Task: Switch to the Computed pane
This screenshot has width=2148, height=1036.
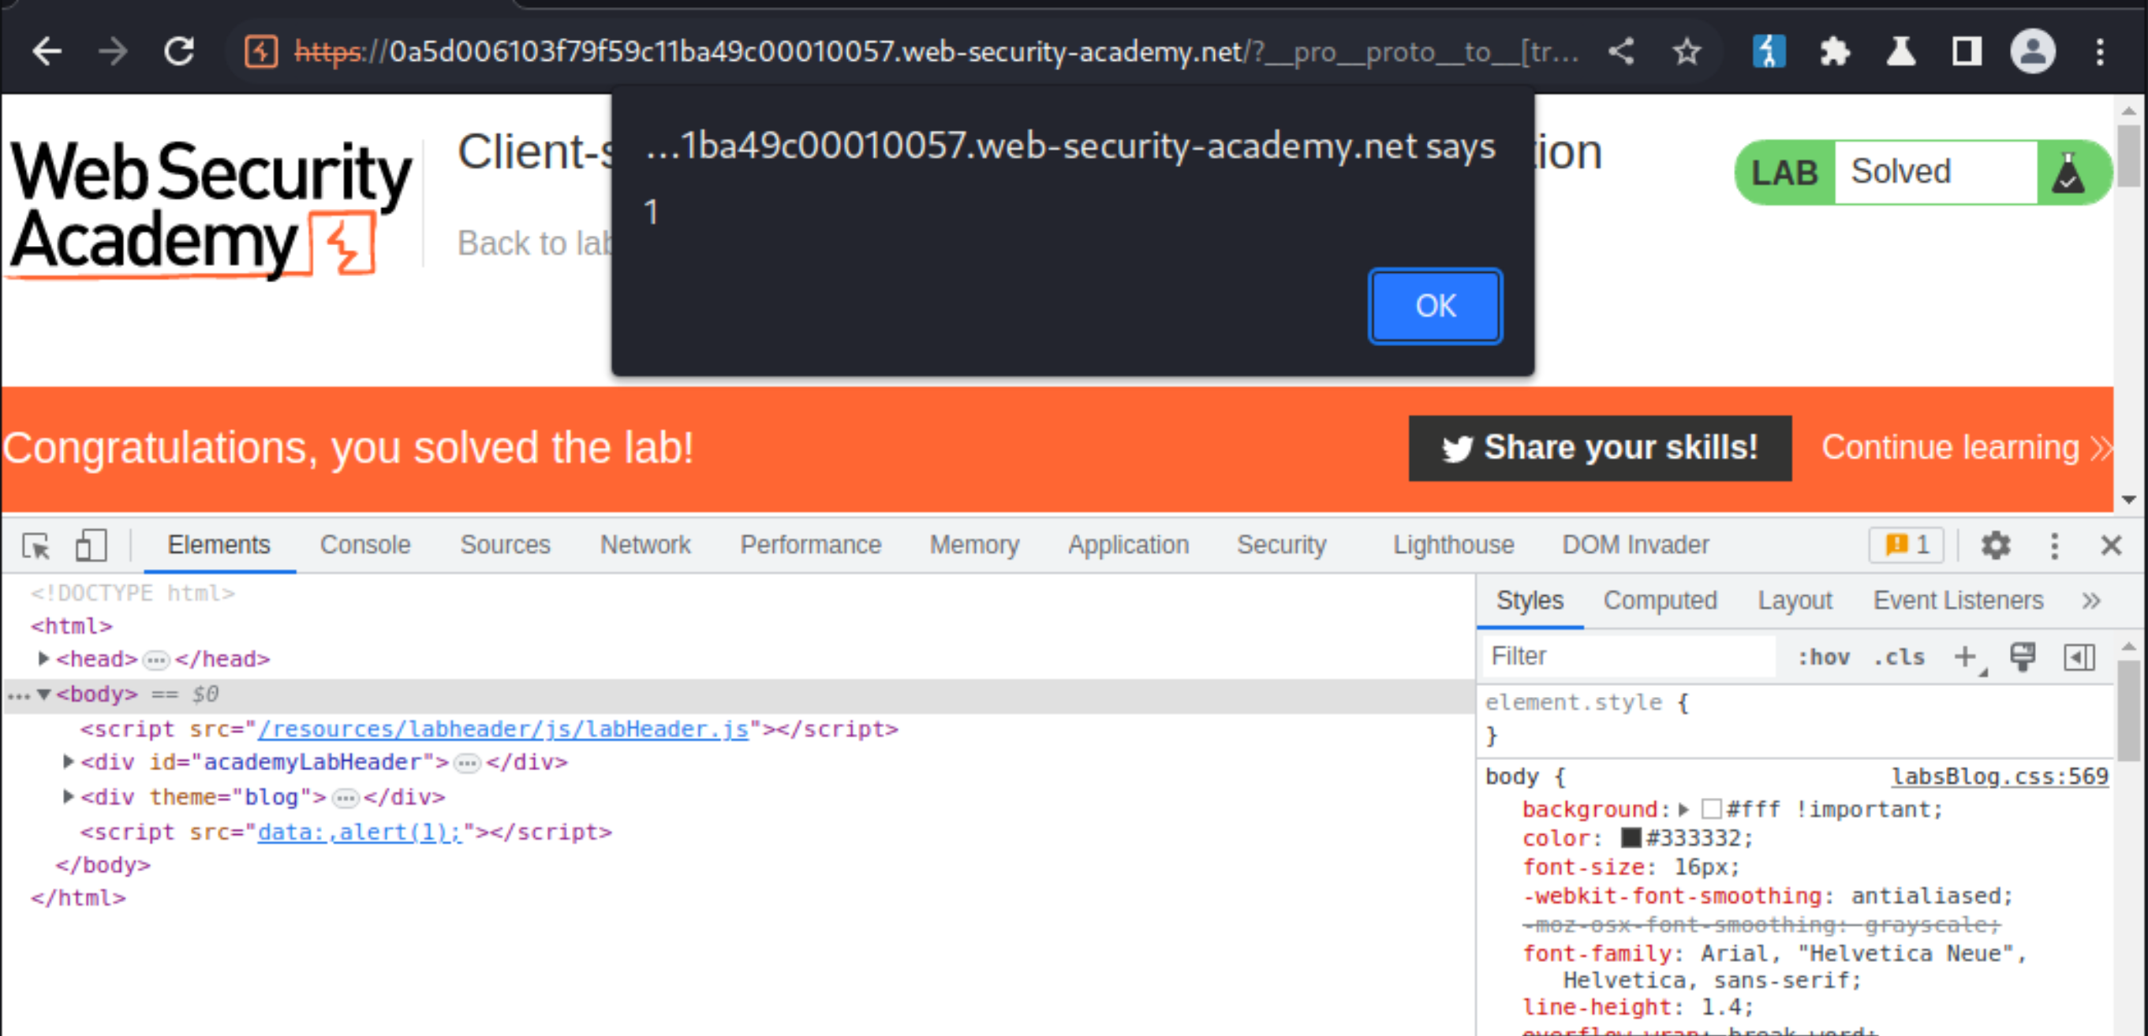Action: [1660, 601]
